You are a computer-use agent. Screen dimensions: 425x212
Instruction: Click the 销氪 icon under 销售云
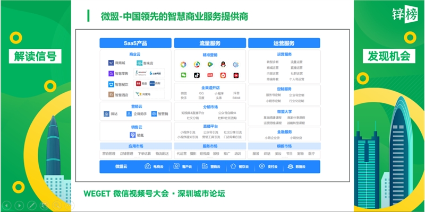[x=132, y=135]
